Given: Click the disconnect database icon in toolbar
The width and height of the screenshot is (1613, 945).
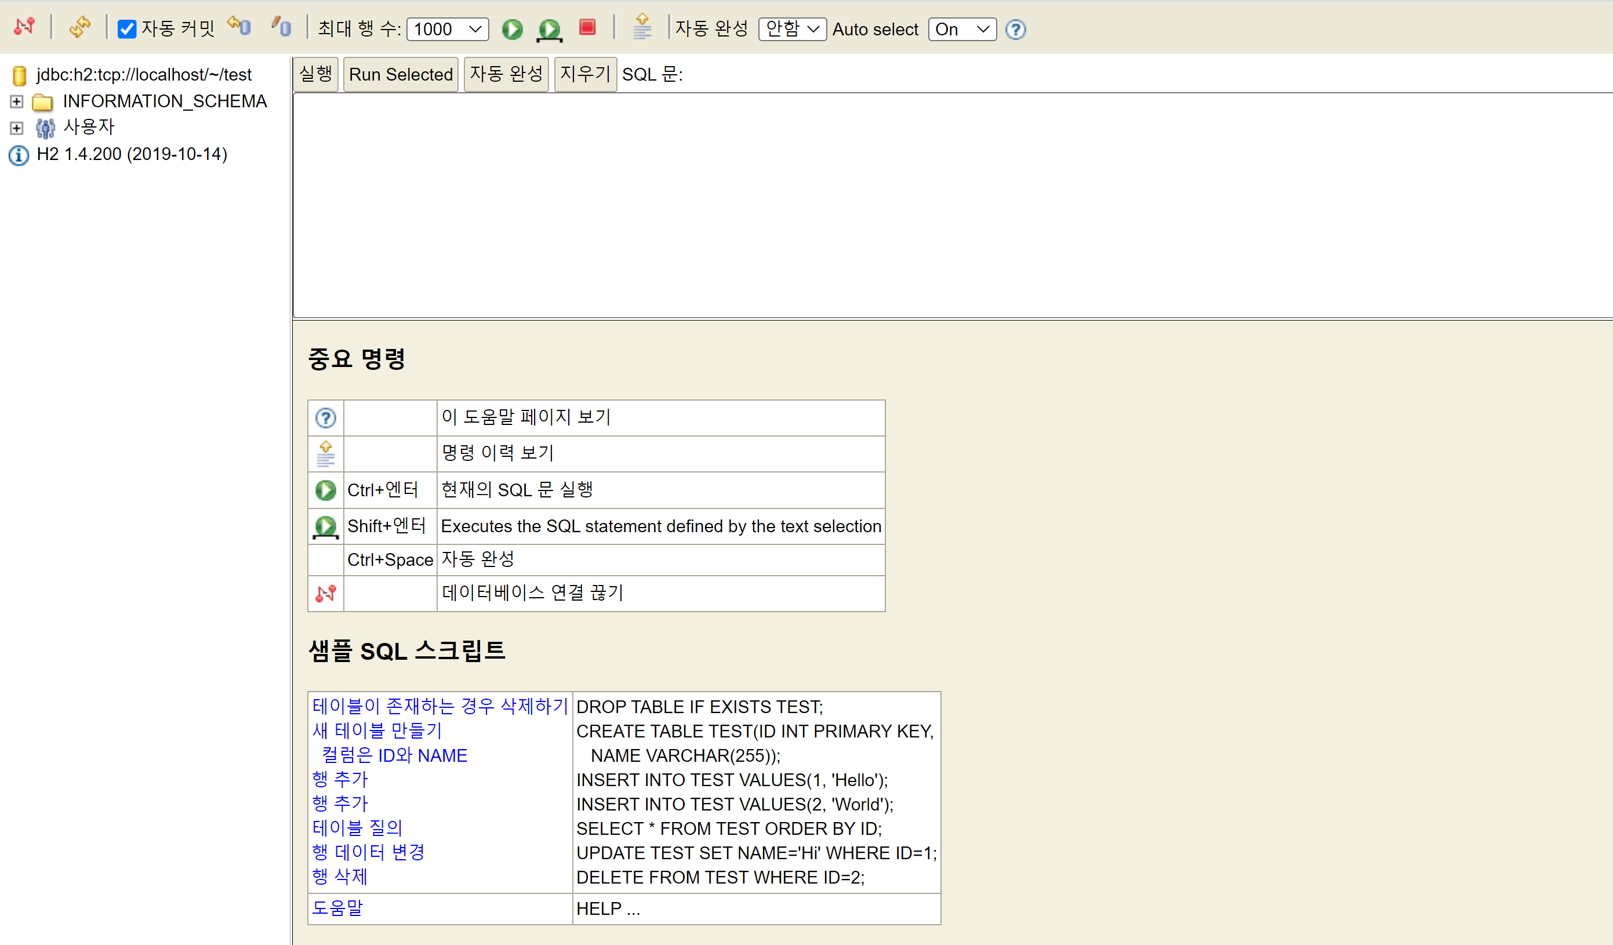Looking at the screenshot, I should pyautogui.click(x=24, y=27).
